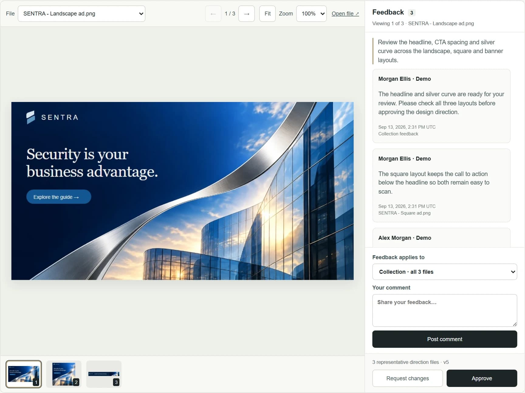Click the Feedback panel heading
Screen dimensions: 525x393
(388, 12)
